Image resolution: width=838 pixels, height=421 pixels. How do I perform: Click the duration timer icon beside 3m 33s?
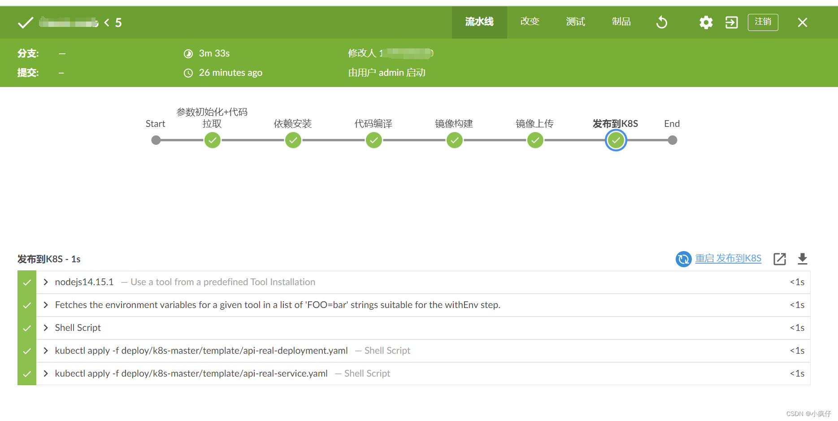[x=188, y=54]
